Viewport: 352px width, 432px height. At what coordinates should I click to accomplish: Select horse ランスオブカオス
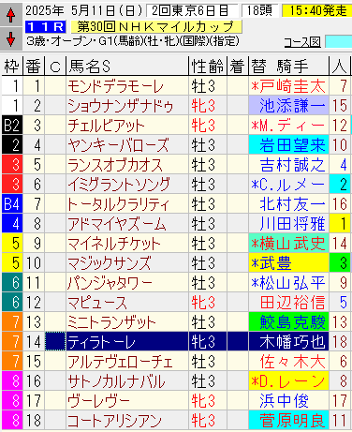[x=127, y=165]
